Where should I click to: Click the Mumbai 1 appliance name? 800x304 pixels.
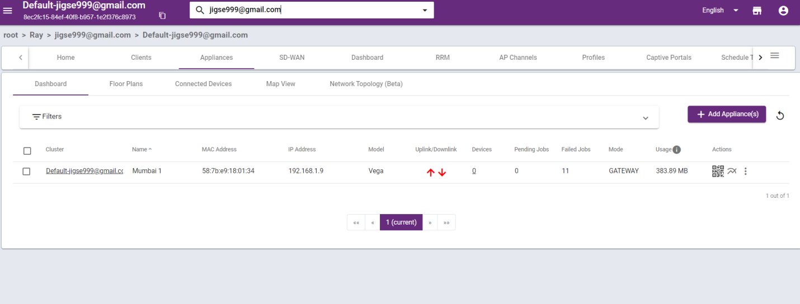pyautogui.click(x=147, y=171)
